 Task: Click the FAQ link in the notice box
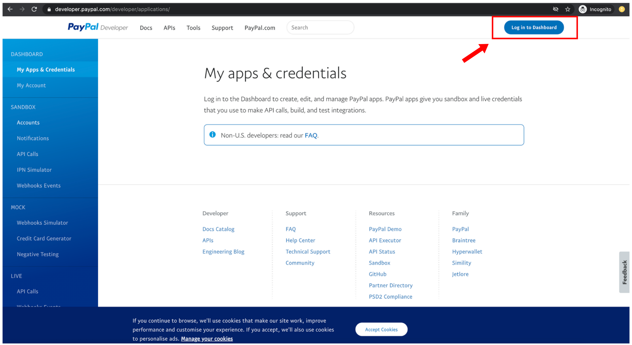coord(311,135)
